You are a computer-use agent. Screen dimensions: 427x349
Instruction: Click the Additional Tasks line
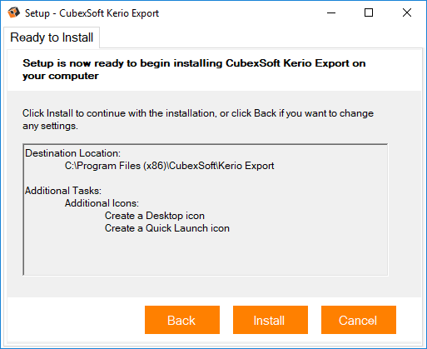pos(63,191)
